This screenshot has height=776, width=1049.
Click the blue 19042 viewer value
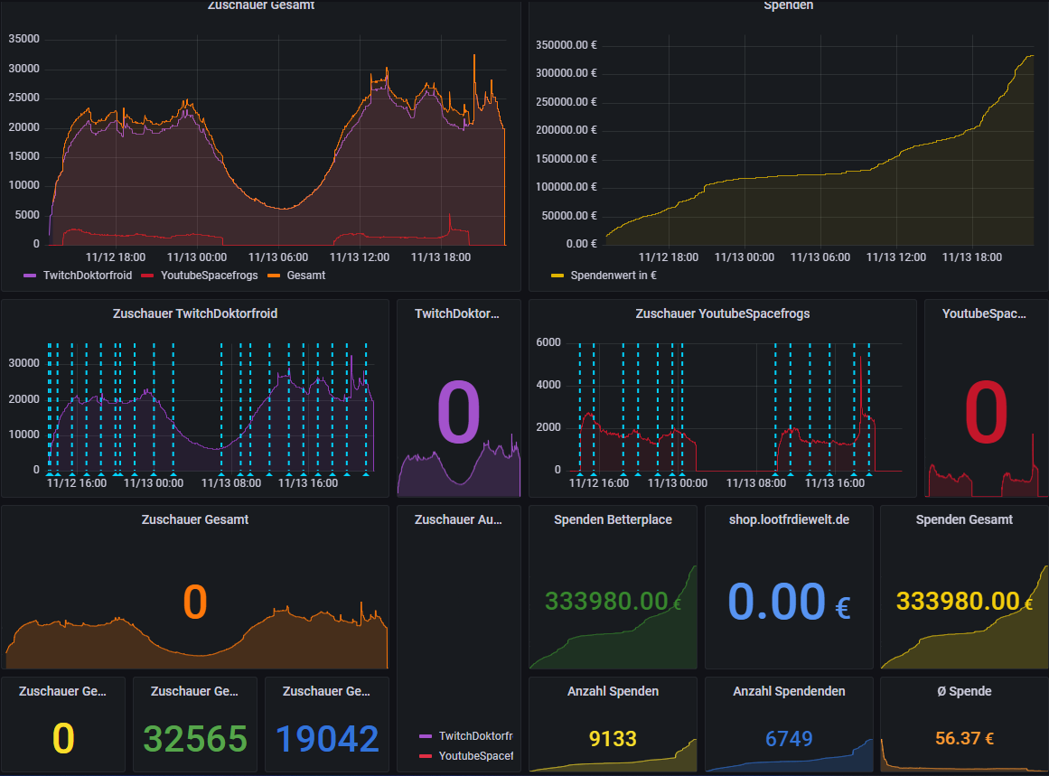point(327,739)
